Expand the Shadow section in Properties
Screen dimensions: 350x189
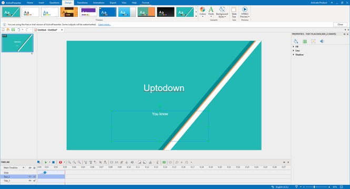tap(298, 55)
